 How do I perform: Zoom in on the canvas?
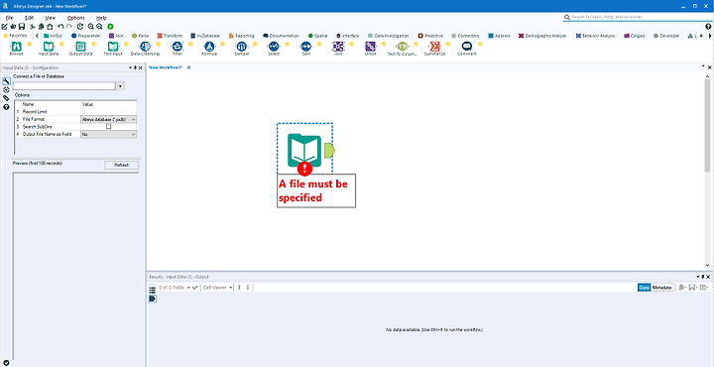coord(91,27)
